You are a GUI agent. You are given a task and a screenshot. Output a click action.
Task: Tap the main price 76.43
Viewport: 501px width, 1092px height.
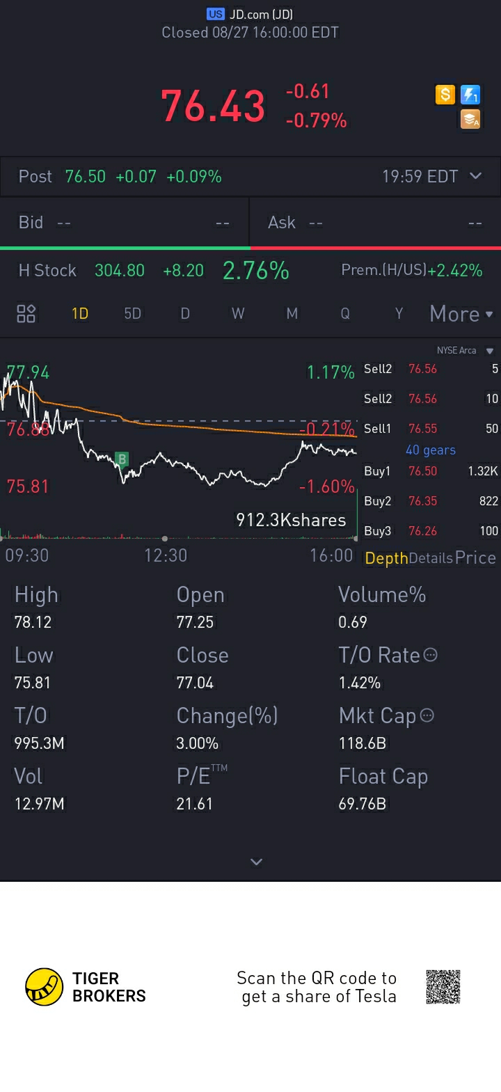213,106
